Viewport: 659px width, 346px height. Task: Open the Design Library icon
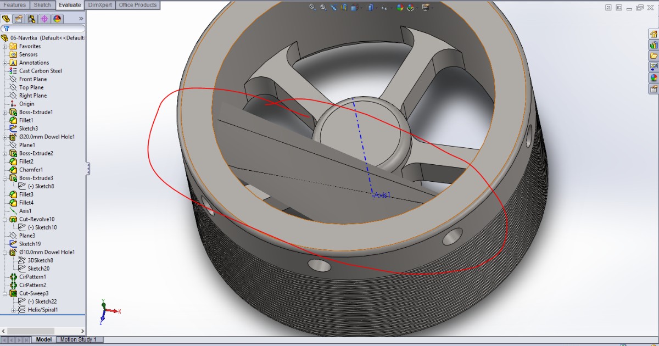pyautogui.click(x=654, y=45)
